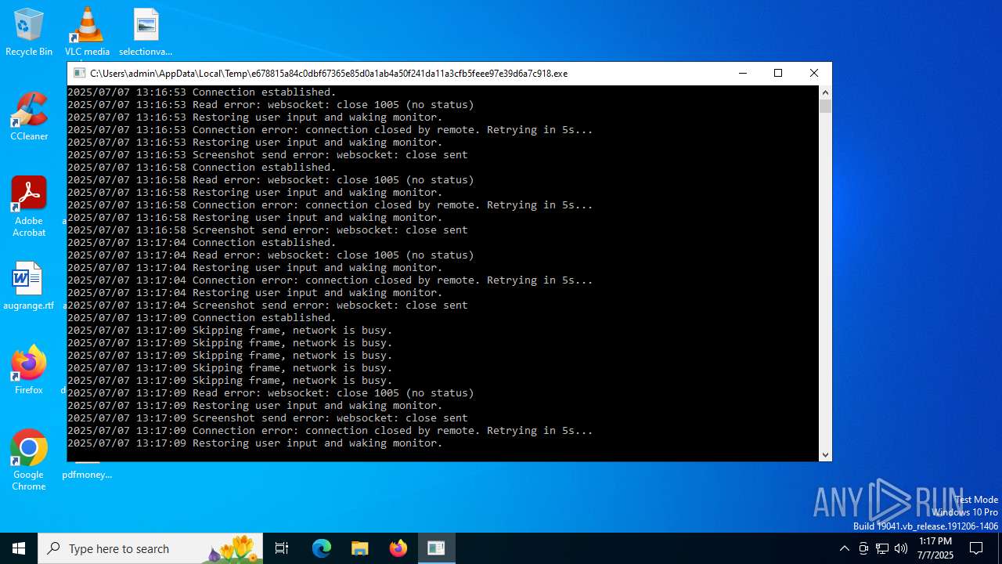Click the console scrollbar up arrow
Image resolution: width=1002 pixels, height=564 pixels.
825,92
